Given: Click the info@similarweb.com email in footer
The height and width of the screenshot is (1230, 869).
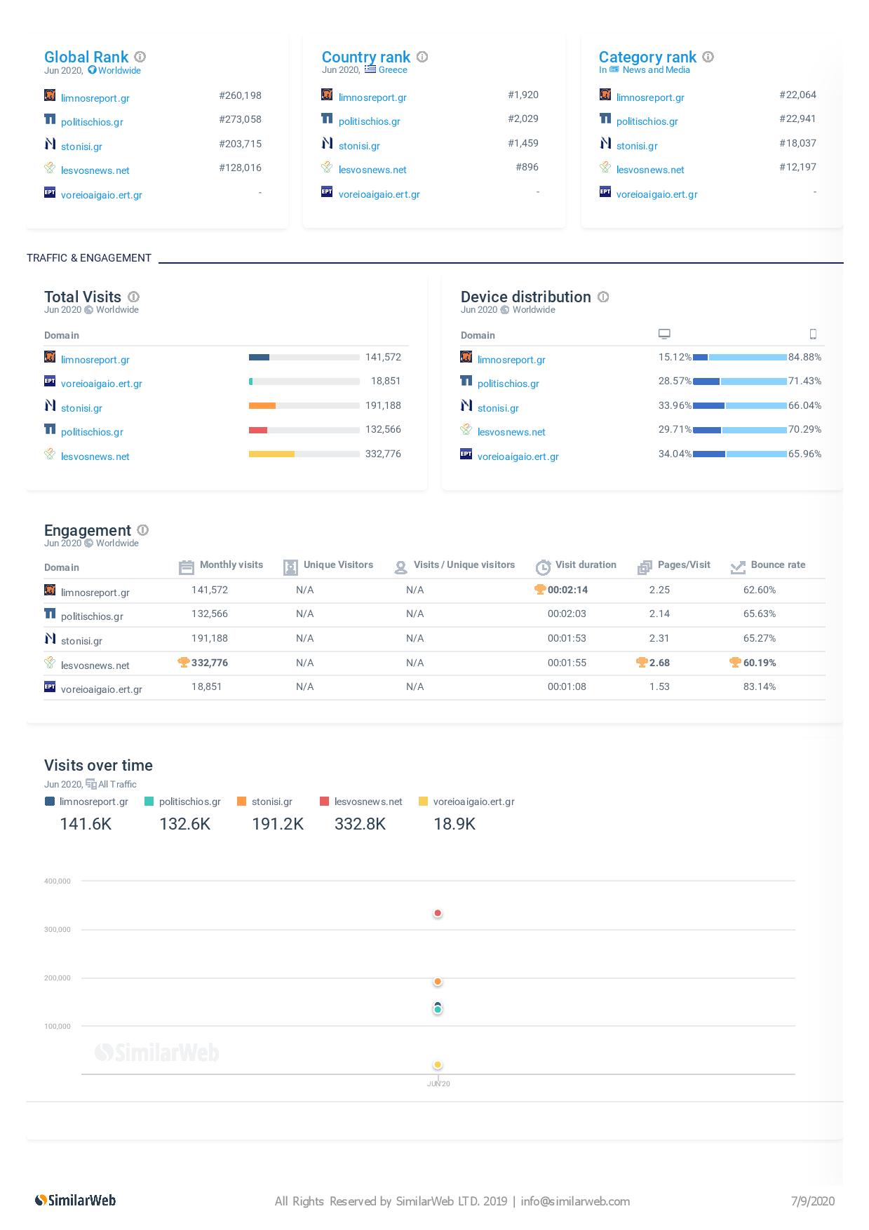Looking at the screenshot, I should coord(575,1201).
